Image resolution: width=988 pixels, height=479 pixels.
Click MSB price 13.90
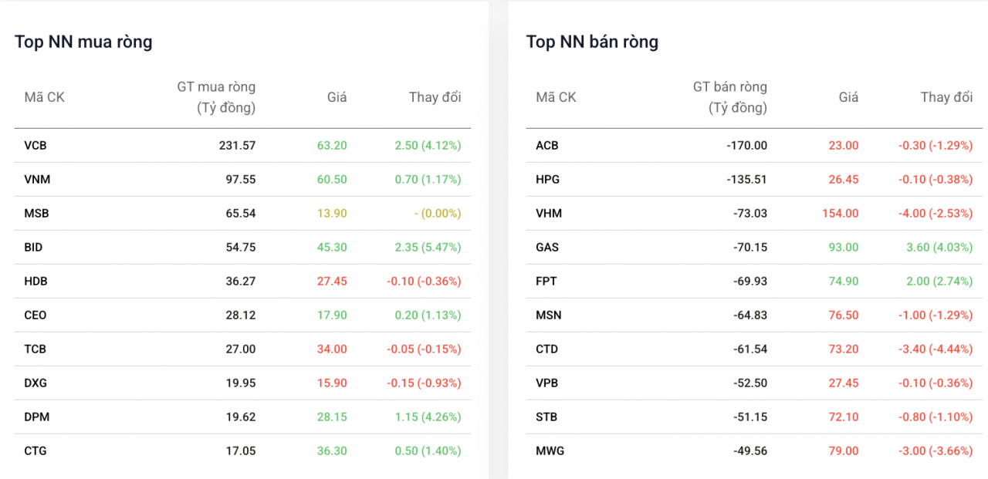[332, 213]
